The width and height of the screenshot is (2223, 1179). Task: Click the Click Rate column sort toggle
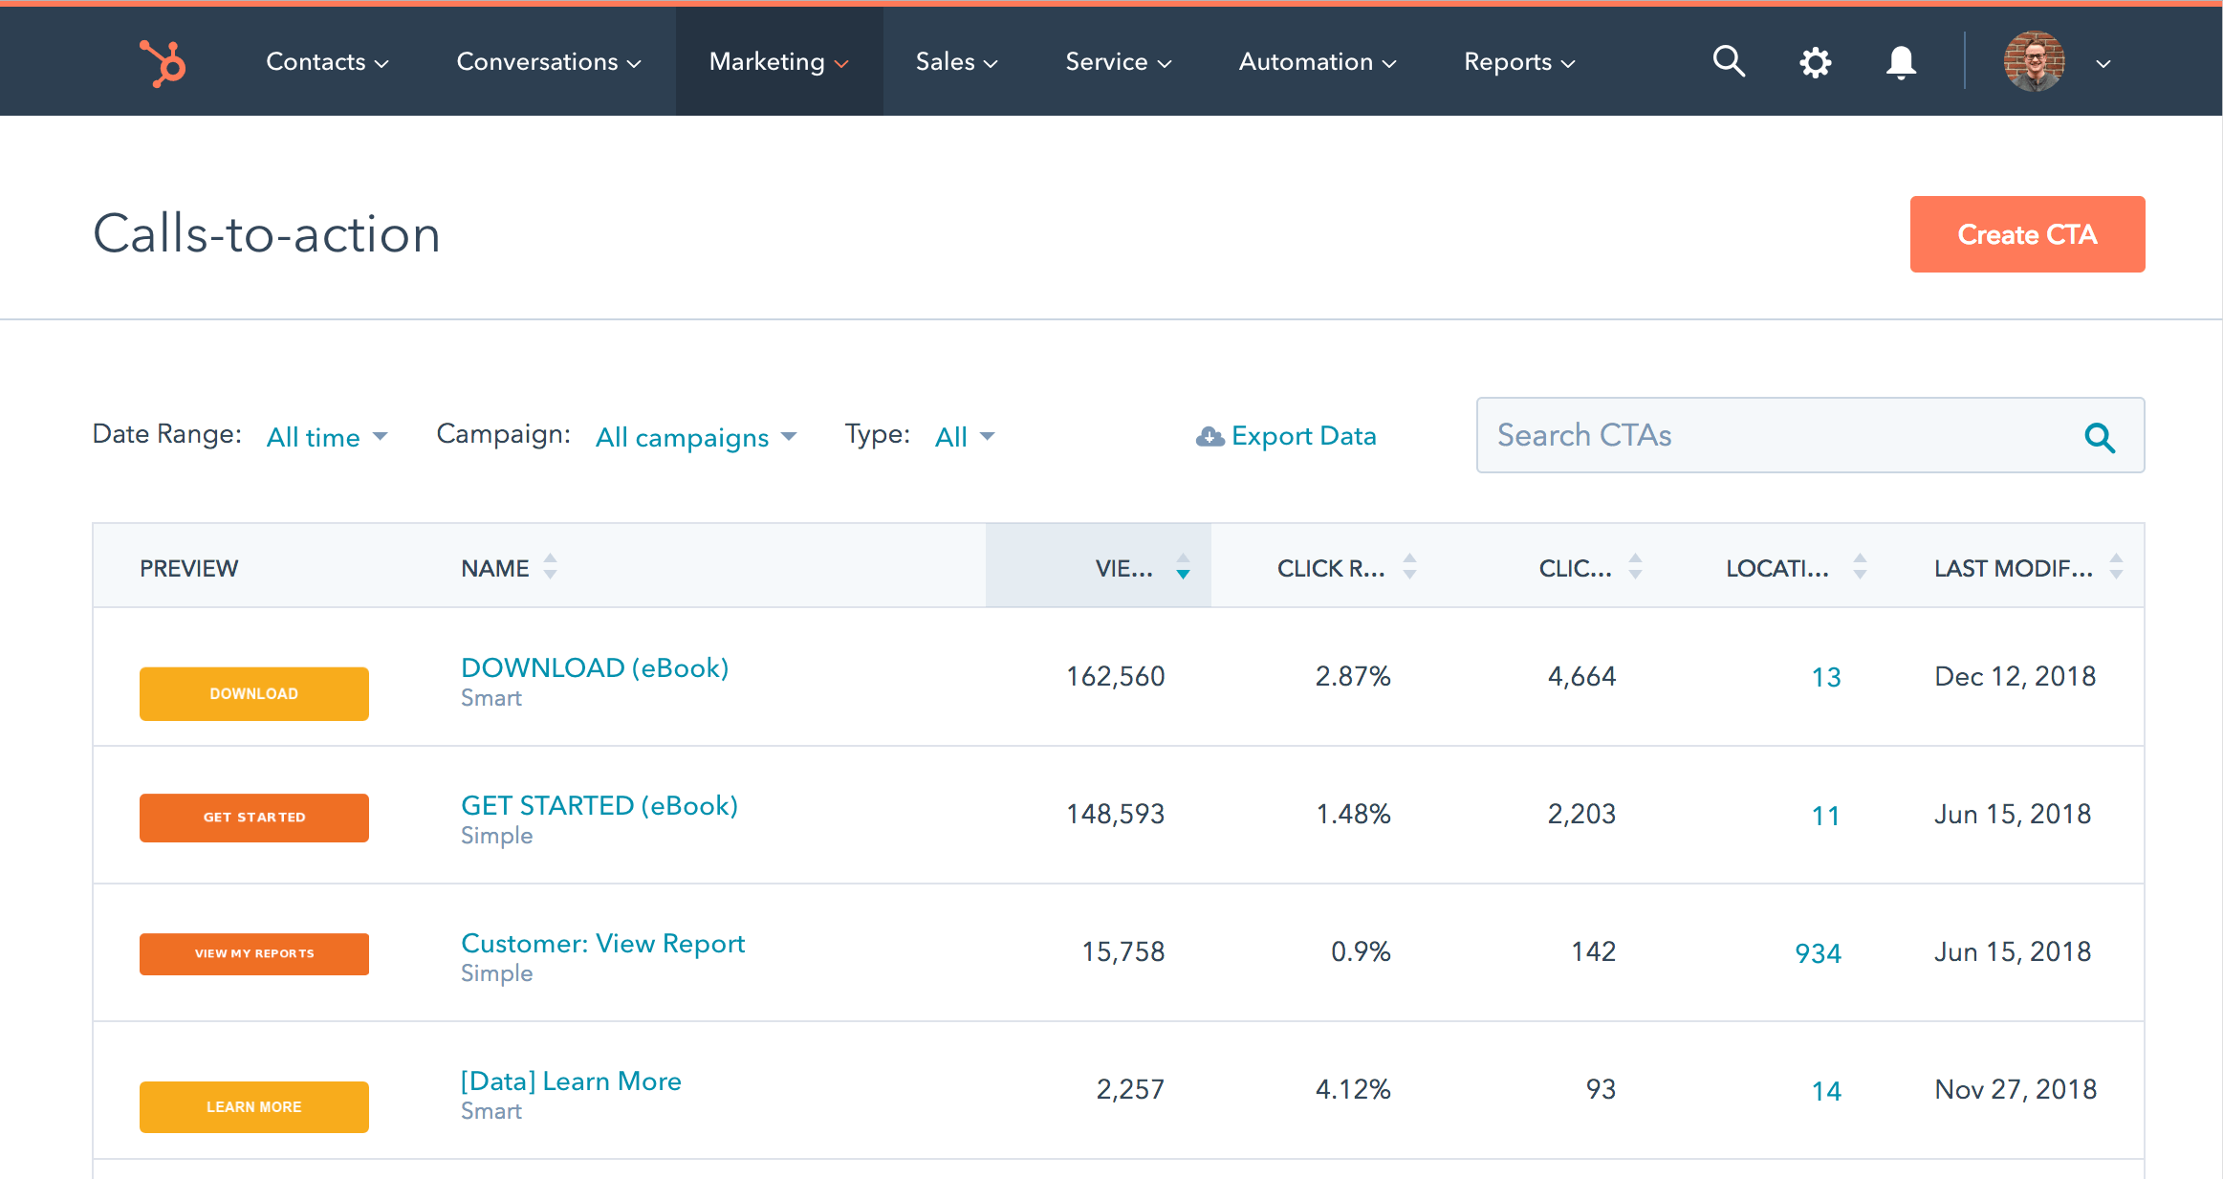(x=1408, y=567)
